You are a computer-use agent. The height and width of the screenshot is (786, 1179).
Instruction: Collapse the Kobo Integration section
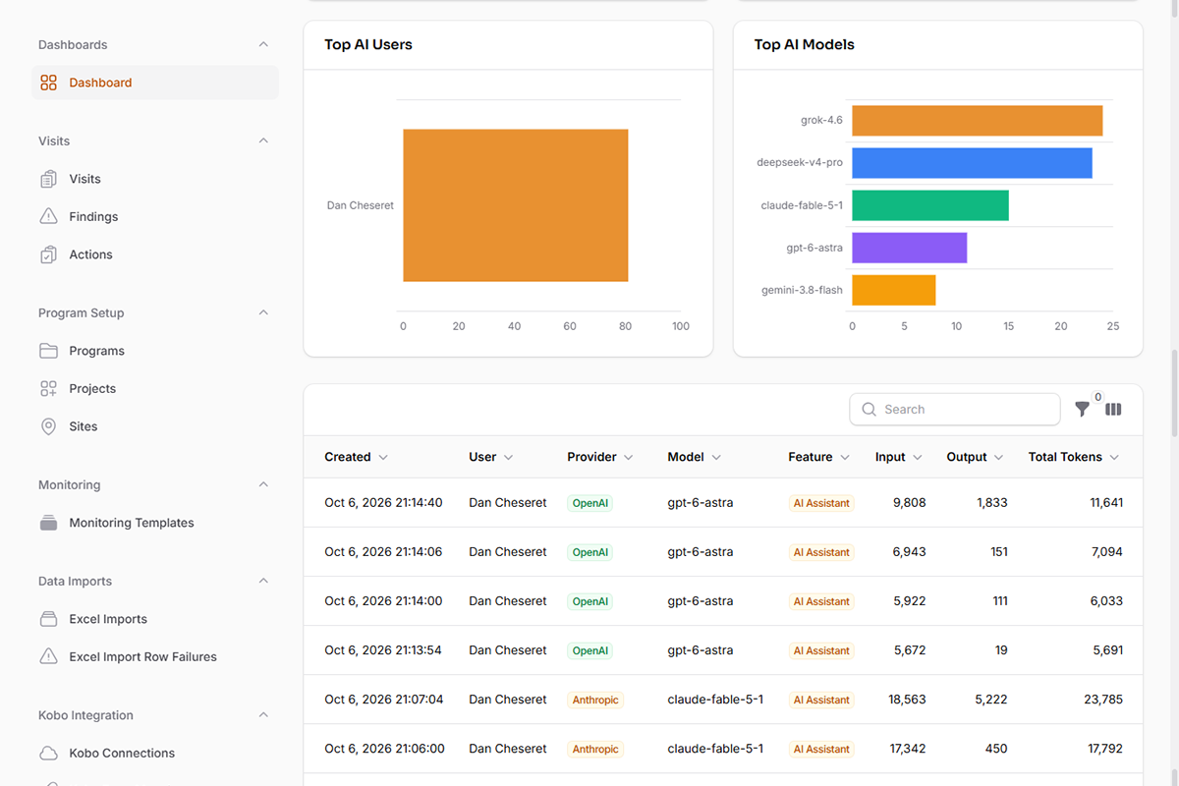click(x=263, y=715)
